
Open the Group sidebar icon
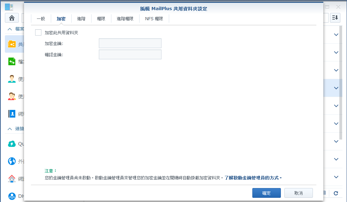pos(12,96)
